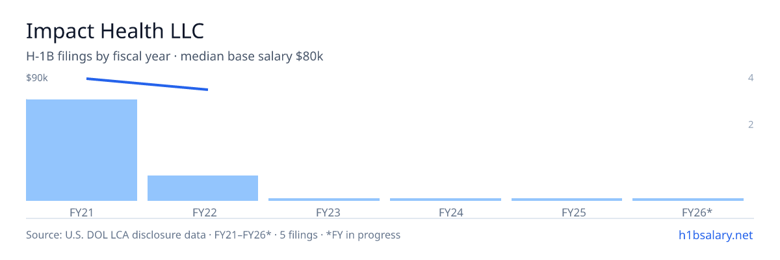The height and width of the screenshot is (260, 780).
Task: Click the right axis value 2
Action: click(x=751, y=124)
